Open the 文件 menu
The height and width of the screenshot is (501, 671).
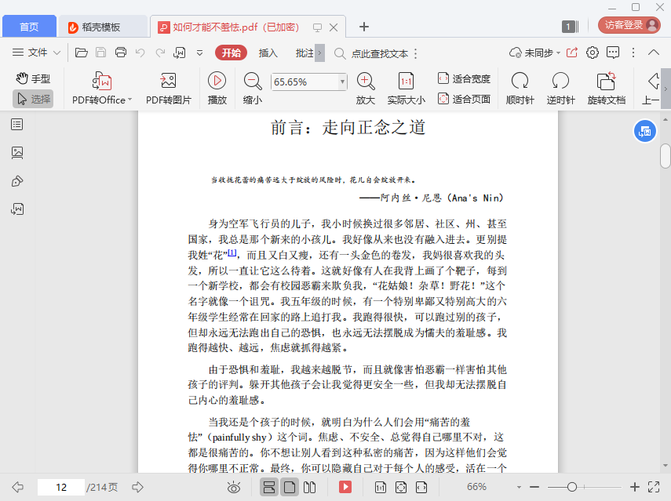[x=36, y=53]
